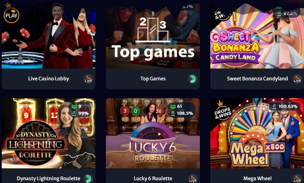Launch Lucky 6 Roulette game thumbnail
The width and height of the screenshot is (304, 183).
pos(153,133)
